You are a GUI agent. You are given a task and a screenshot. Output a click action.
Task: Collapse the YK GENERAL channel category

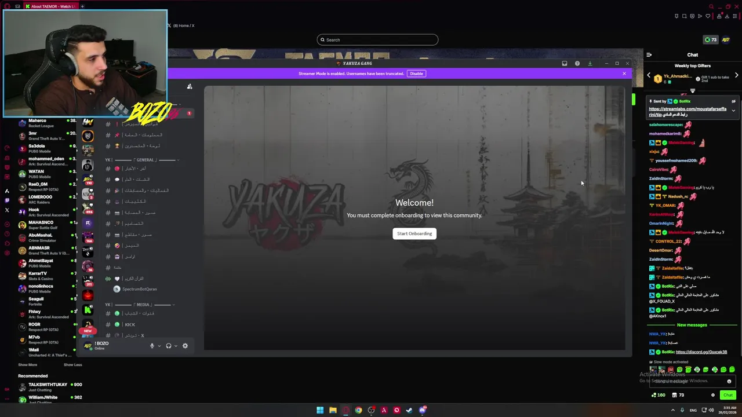click(142, 160)
